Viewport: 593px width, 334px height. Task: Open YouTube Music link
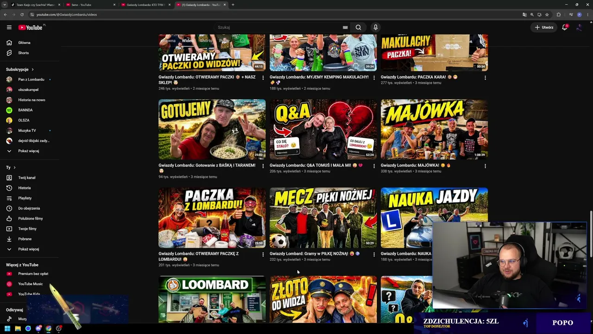(x=30, y=284)
